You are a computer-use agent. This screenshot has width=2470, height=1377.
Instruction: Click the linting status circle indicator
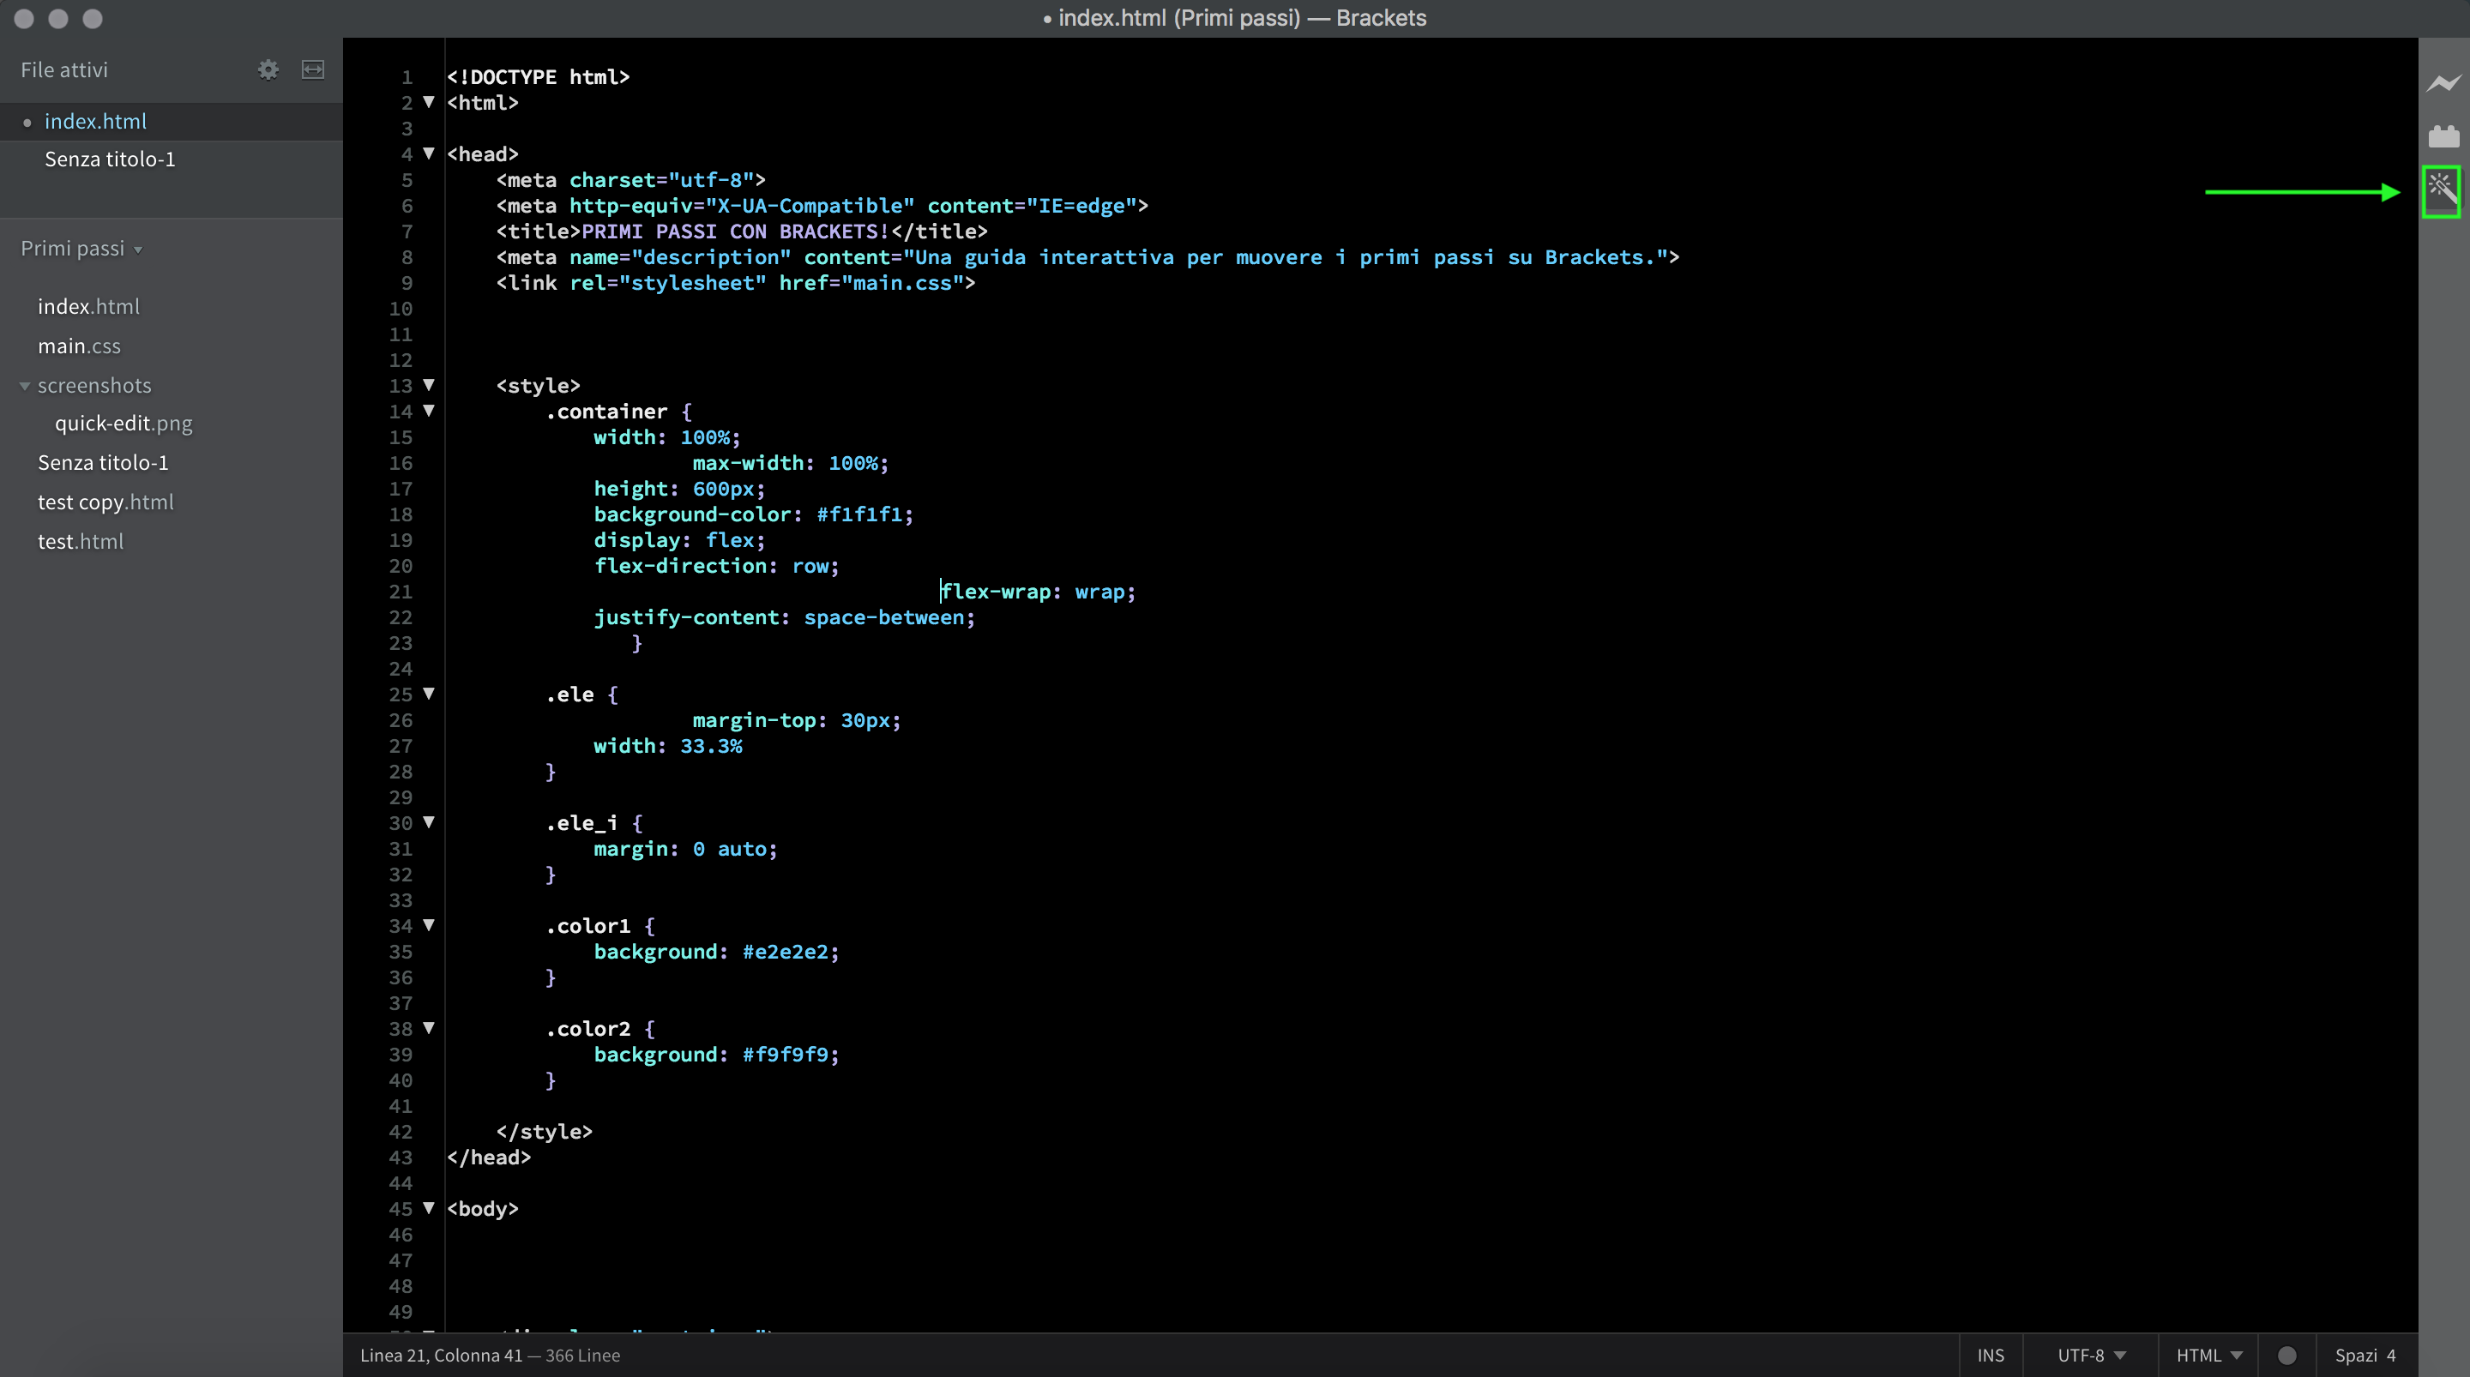[2286, 1355]
